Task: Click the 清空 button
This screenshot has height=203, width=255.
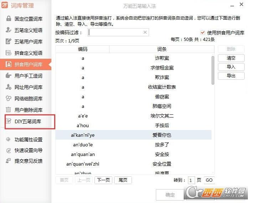Action: click(231, 58)
